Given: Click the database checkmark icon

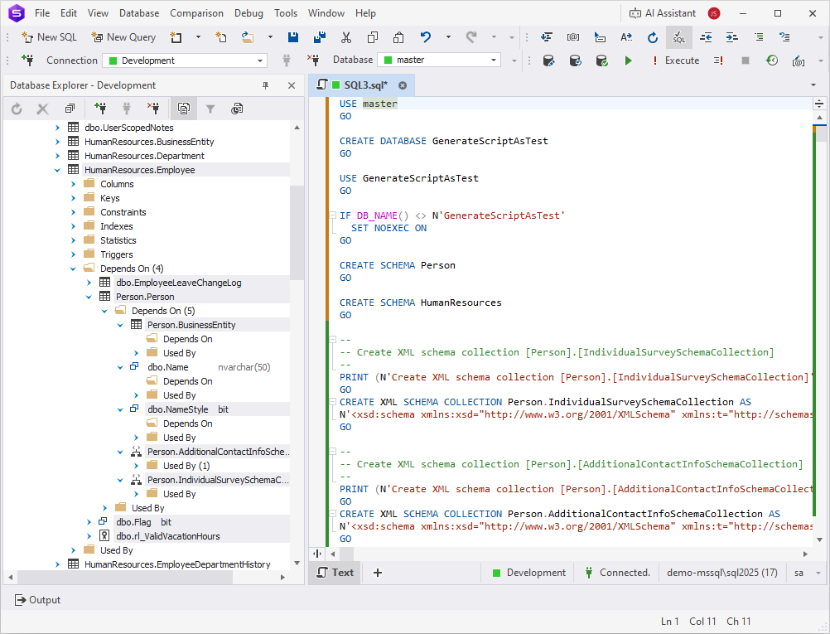Looking at the screenshot, I should click(602, 60).
